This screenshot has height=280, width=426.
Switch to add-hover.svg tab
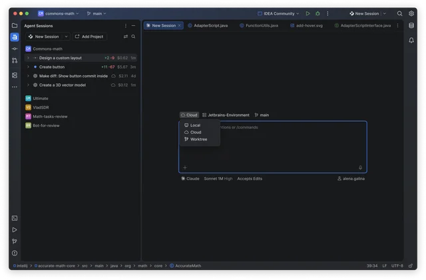[306, 25]
